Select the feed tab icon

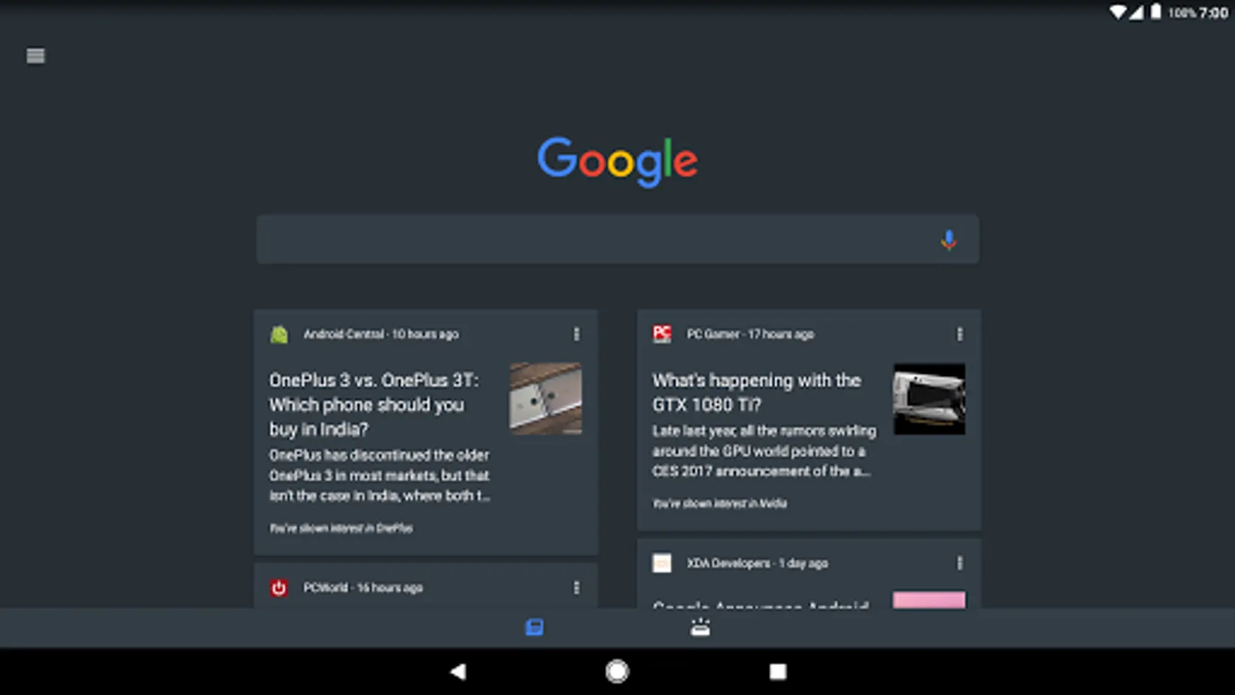534,627
